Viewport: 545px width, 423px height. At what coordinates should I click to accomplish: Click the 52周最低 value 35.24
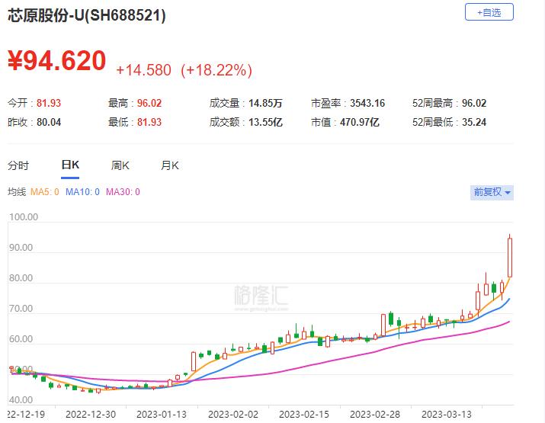click(x=474, y=123)
